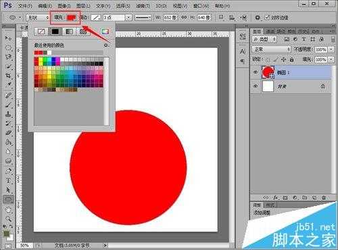Hide the ellipse shape layer eye icon

(x=256, y=72)
